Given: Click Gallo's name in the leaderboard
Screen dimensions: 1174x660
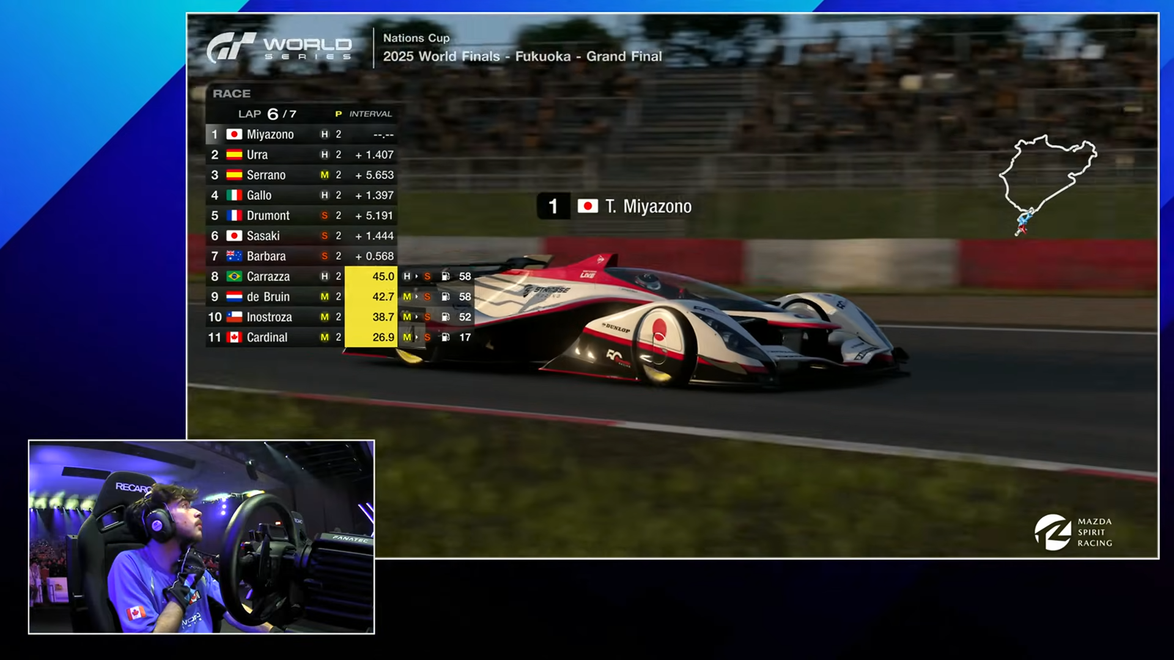Looking at the screenshot, I should click(259, 196).
